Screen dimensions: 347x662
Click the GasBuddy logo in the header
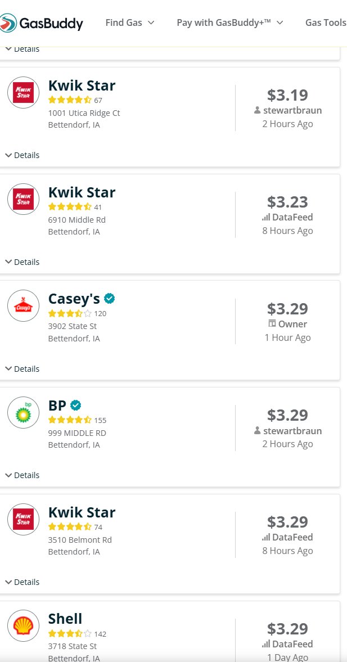[x=42, y=23]
